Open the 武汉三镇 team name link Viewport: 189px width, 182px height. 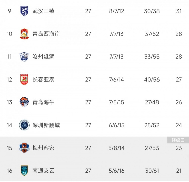[x=43, y=11]
